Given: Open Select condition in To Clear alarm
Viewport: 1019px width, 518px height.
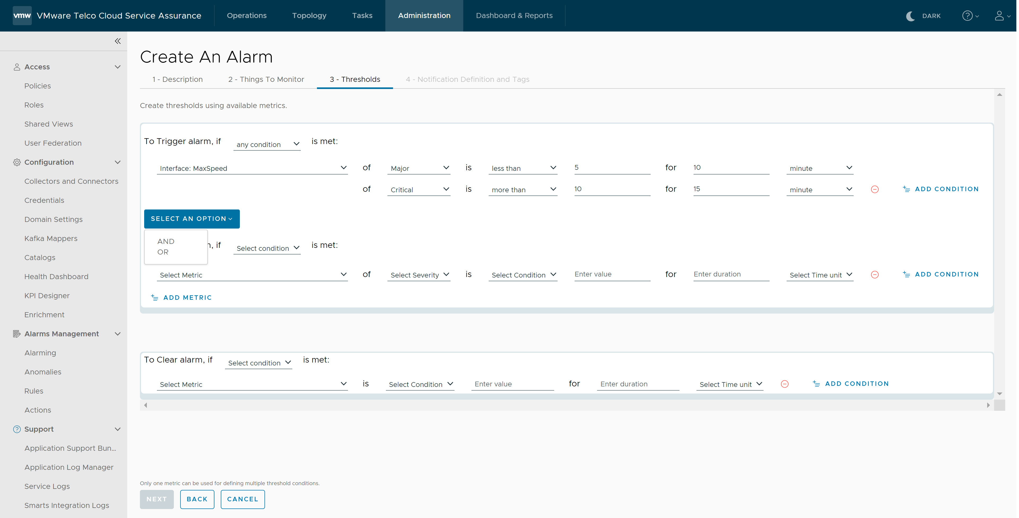Looking at the screenshot, I should (x=258, y=363).
